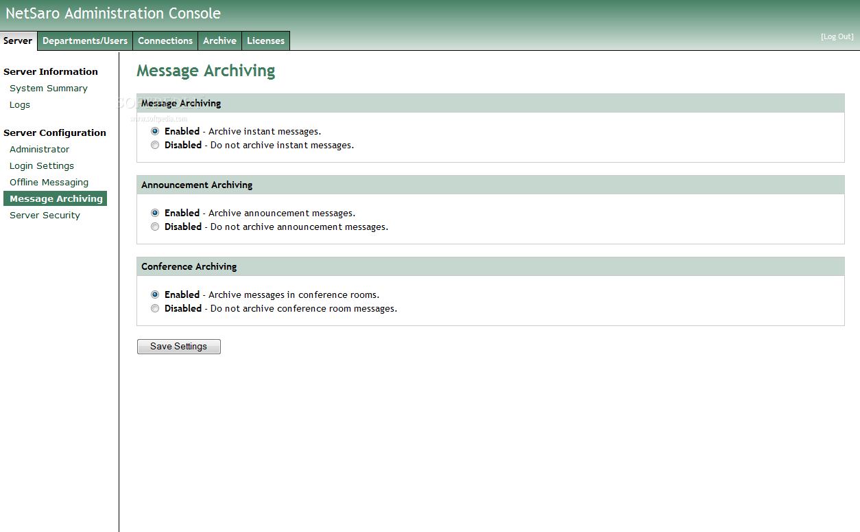Viewport: 860px width, 532px height.
Task: Select Enabled for Conference Archiving
Action: click(x=155, y=294)
